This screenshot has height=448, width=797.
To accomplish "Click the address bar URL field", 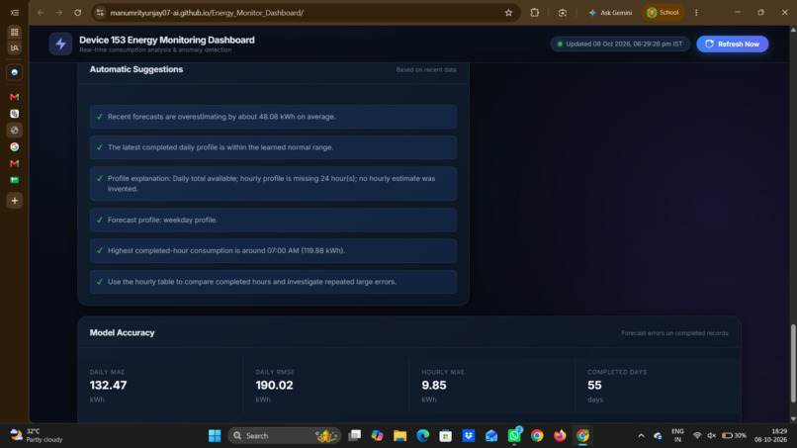I will (x=305, y=13).
